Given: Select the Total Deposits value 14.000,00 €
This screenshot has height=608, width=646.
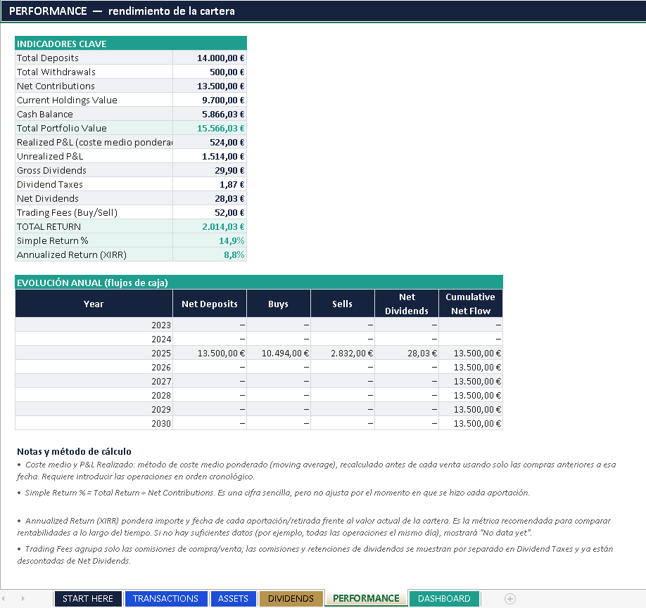Looking at the screenshot, I should [x=210, y=58].
